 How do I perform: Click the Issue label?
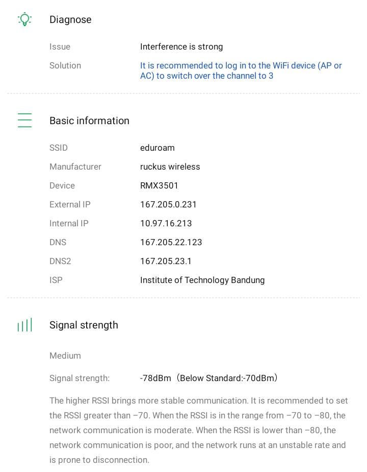click(60, 46)
